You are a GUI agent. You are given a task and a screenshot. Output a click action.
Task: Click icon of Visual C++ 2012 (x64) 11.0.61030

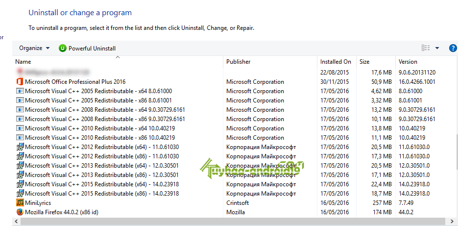tap(20, 147)
